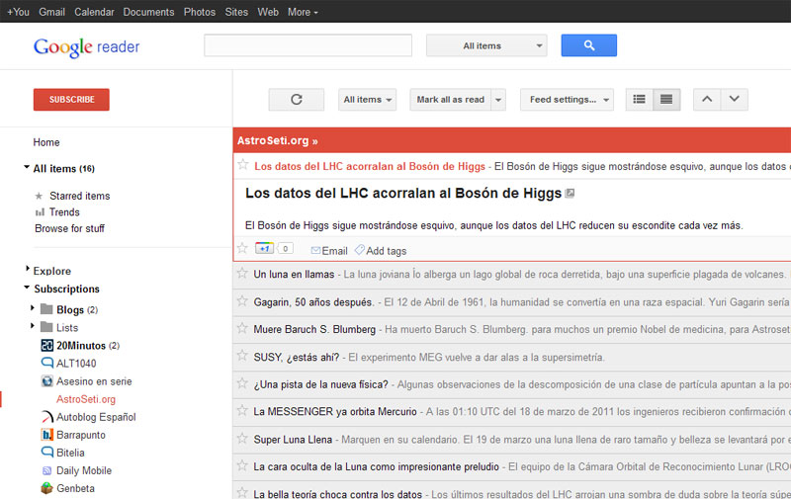The image size is (791, 499).
Task: Click the blue search magnifier button
Action: tap(588, 45)
